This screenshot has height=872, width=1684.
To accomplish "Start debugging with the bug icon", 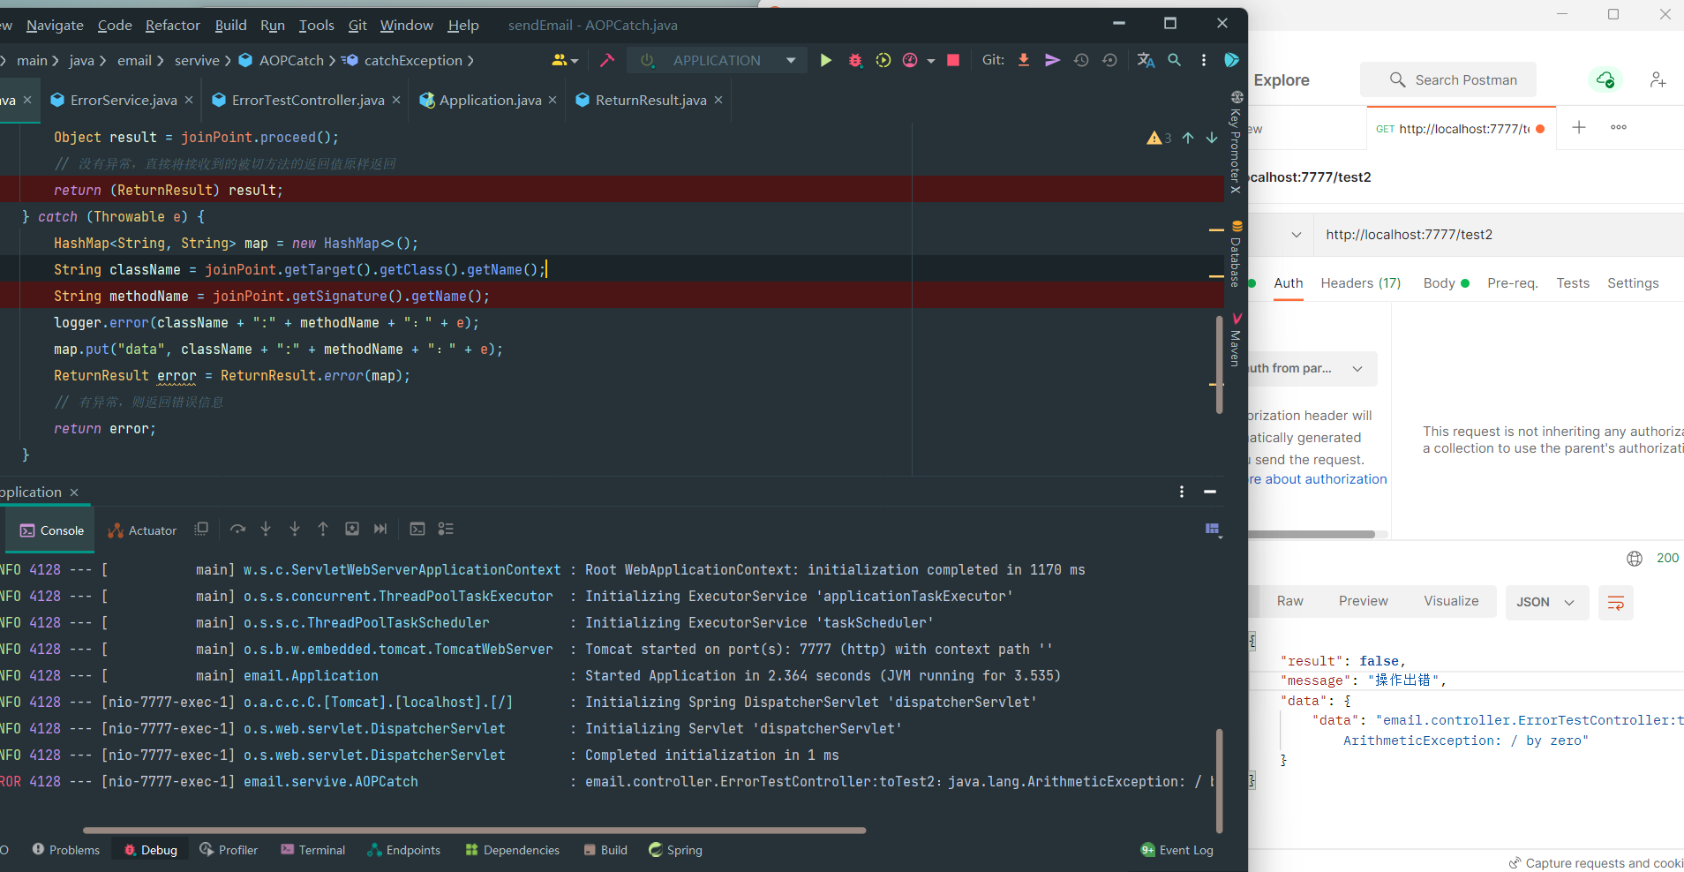I will (854, 60).
